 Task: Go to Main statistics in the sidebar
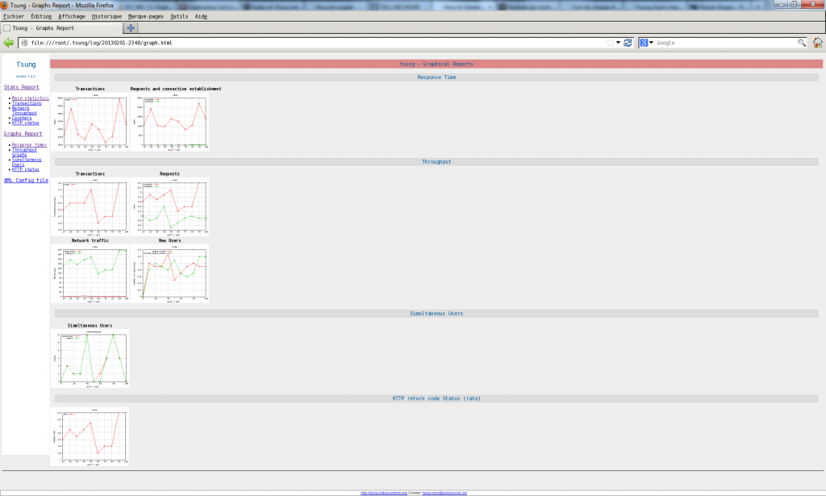coord(31,98)
